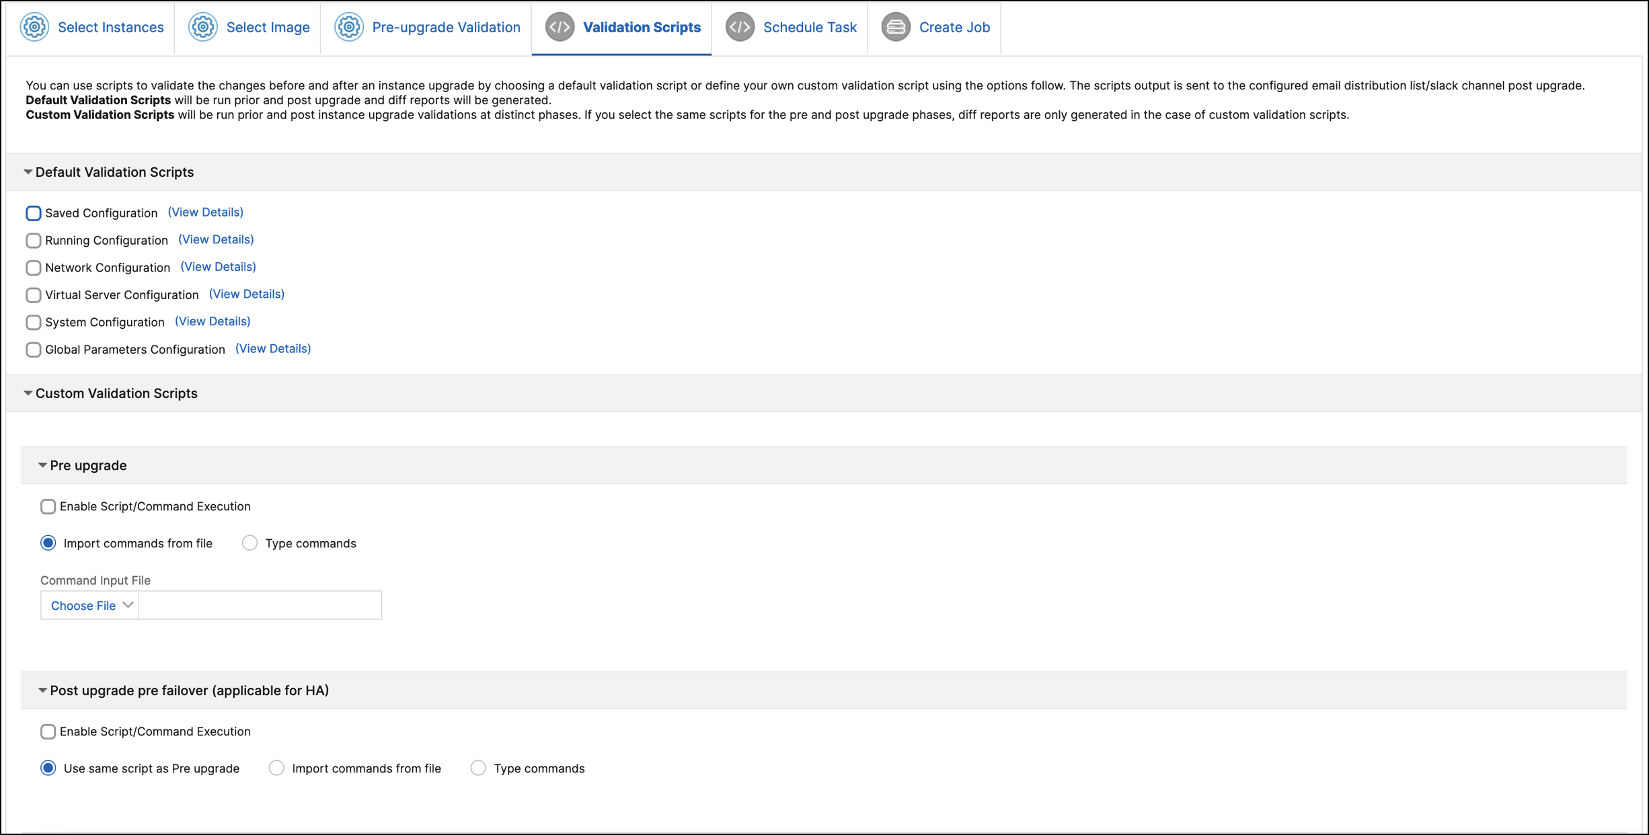Enable Script/Command Execution under Pre upgrade
Image resolution: width=1649 pixels, height=835 pixels.
(x=48, y=506)
